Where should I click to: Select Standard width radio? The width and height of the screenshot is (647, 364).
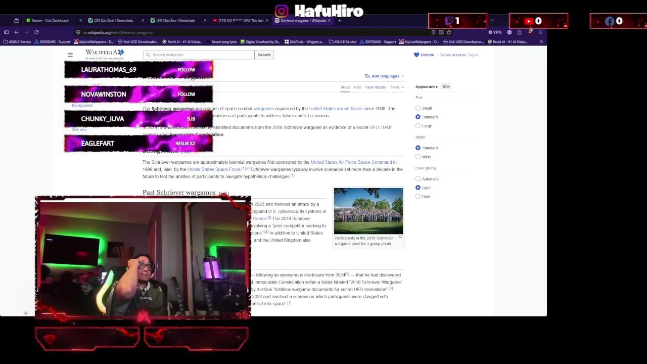tap(418, 148)
